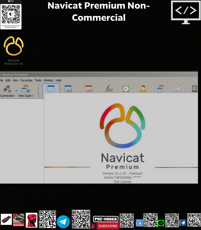Screen dimensions: 201x230
Task: Click the Function f(x) icon
Action: point(109,89)
